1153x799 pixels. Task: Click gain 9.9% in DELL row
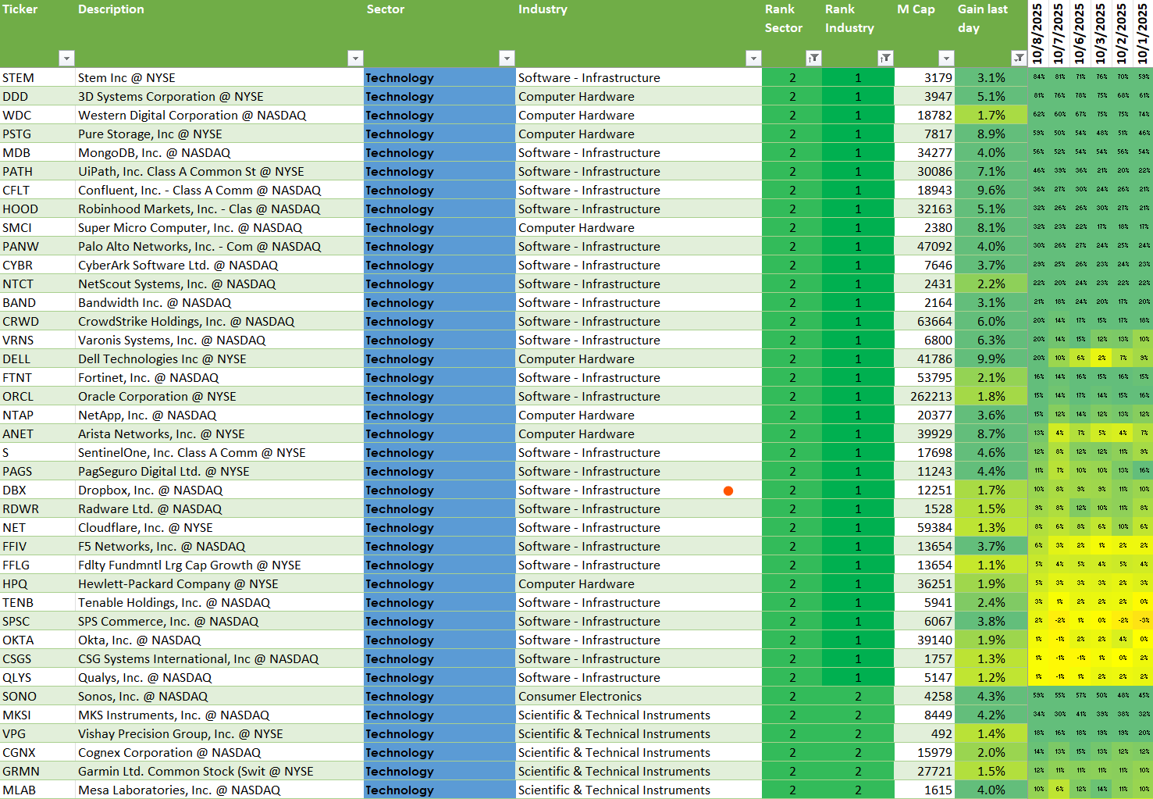[x=991, y=358]
